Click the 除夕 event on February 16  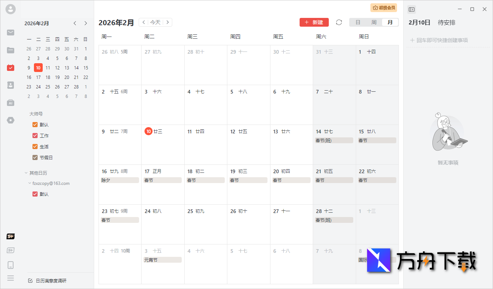pos(120,180)
